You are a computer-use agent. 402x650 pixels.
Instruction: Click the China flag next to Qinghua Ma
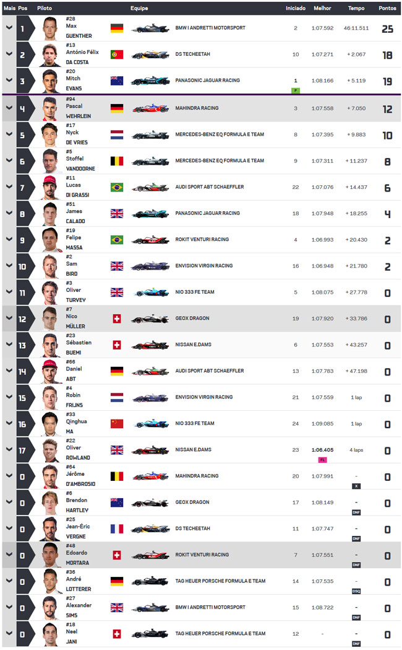pos(117,424)
